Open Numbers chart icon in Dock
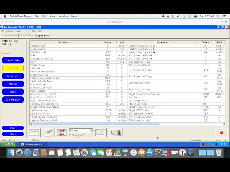230x172 pixels. [117, 153]
